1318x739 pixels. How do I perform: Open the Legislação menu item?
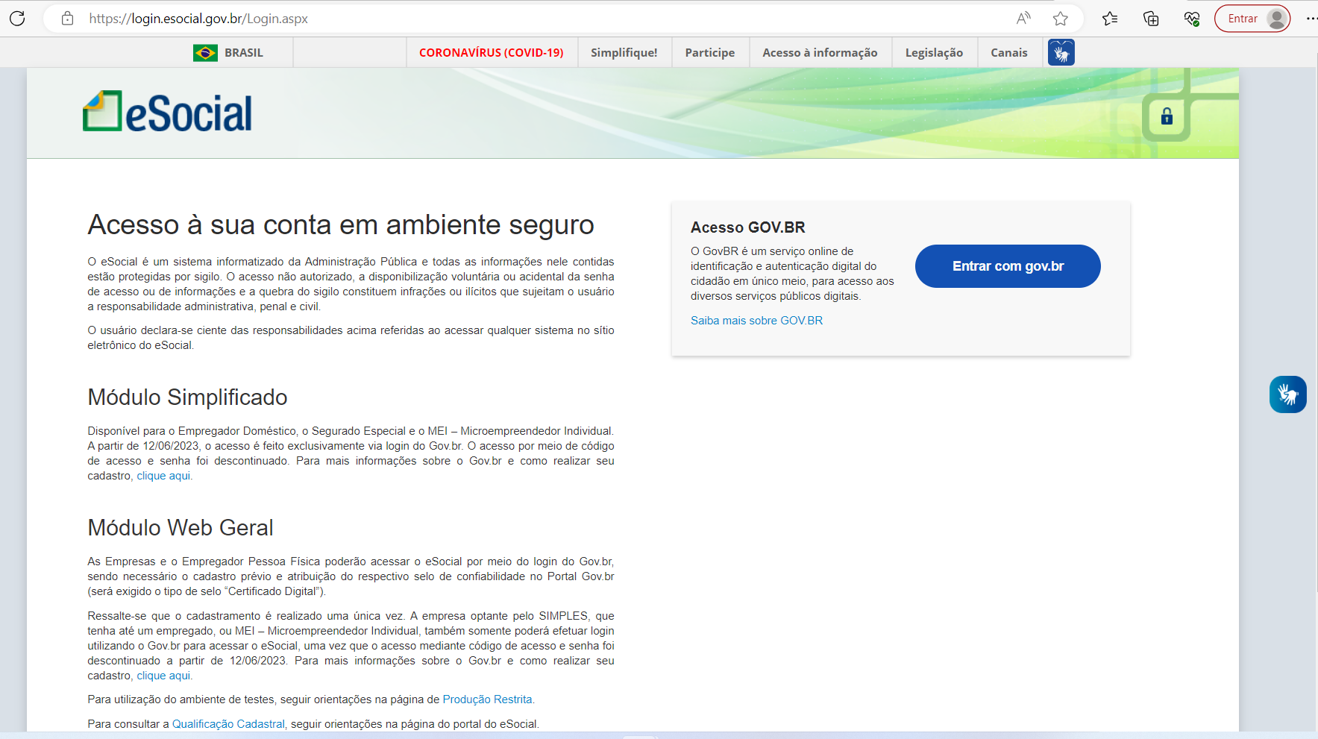(934, 53)
